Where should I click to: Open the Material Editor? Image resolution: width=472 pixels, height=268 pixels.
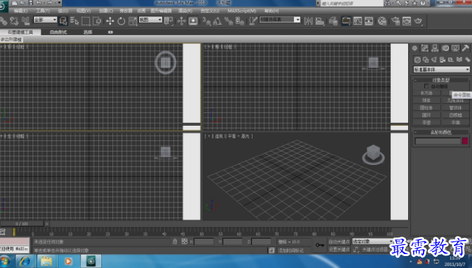(x=382, y=21)
